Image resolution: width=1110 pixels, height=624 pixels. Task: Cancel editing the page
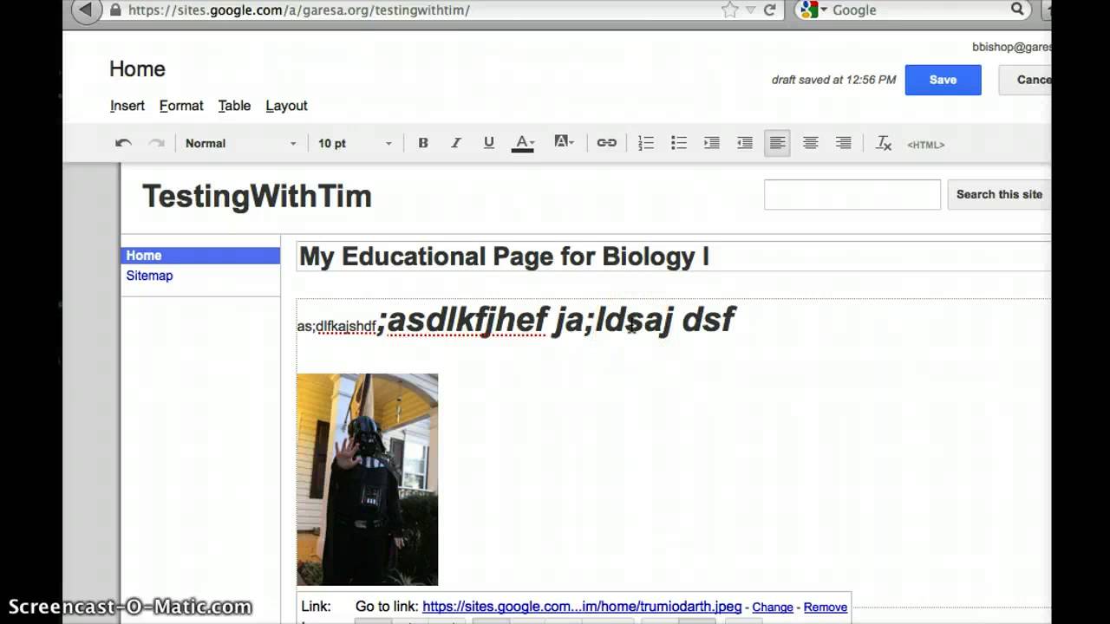point(1025,80)
